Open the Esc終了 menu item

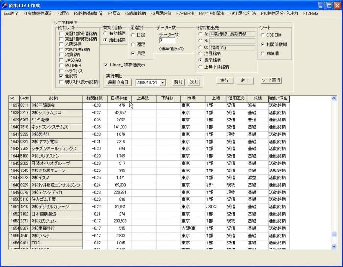[11, 13]
